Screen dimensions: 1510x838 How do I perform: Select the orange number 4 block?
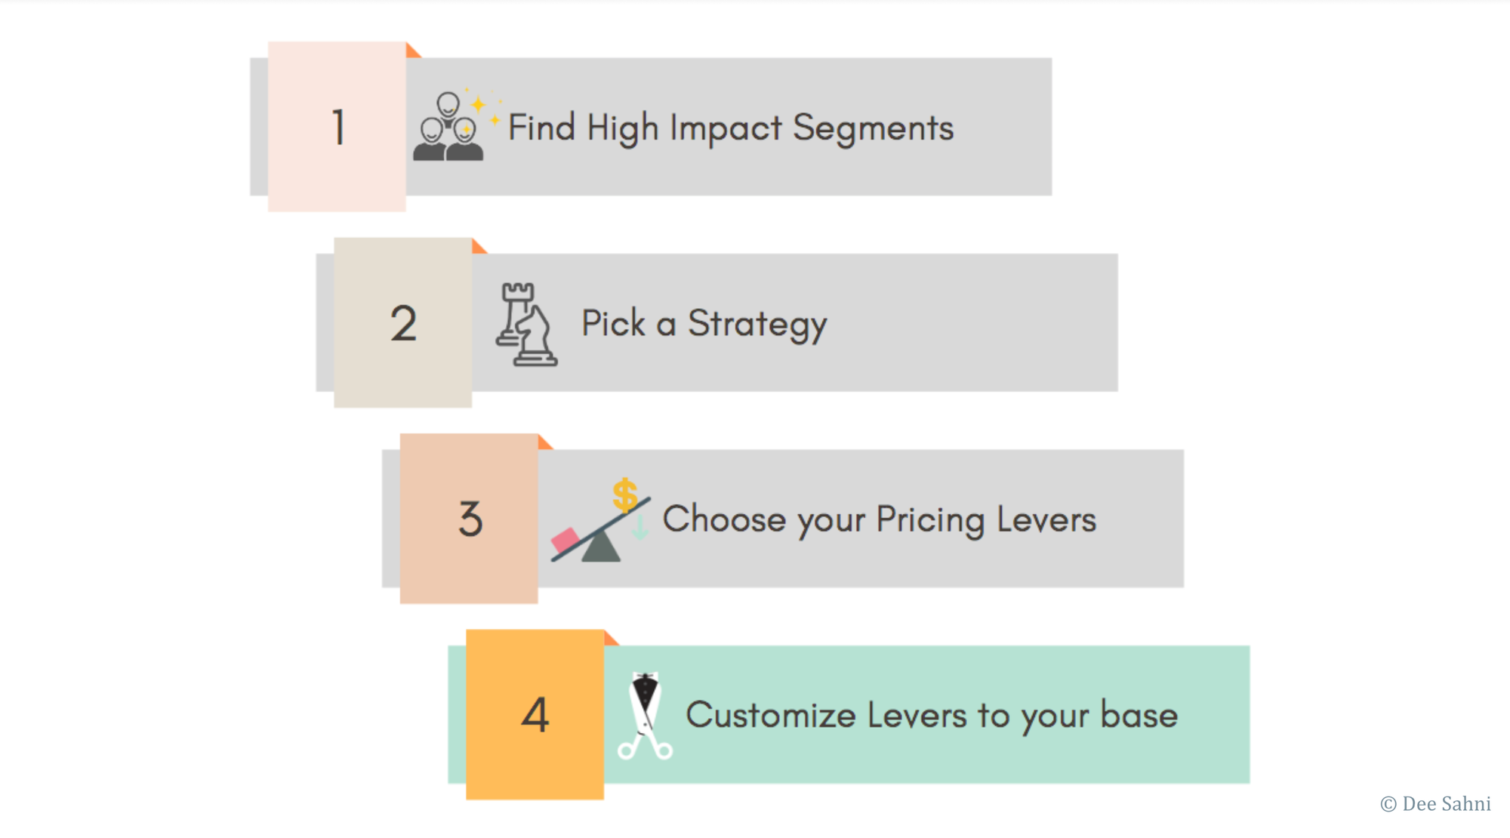[535, 715]
